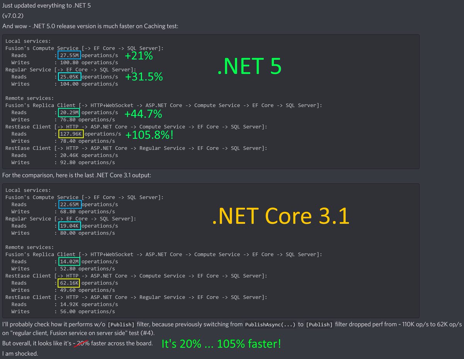The image size is (464, 359).
Task: Click the inline code 'PublishAsync(...)'
Action: click(271, 325)
